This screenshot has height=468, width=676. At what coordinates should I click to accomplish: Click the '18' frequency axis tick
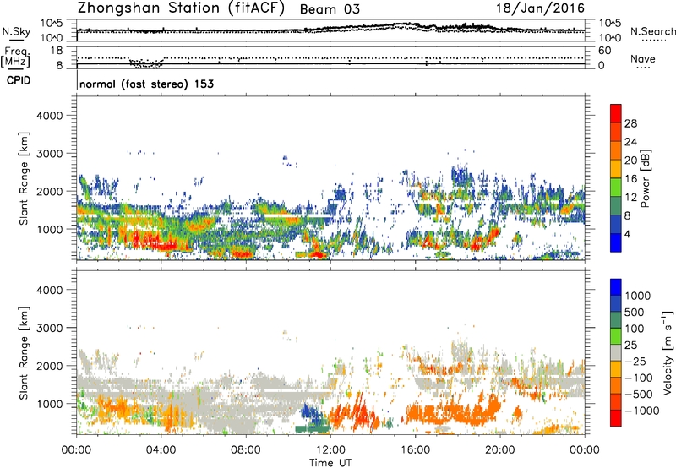pos(57,51)
